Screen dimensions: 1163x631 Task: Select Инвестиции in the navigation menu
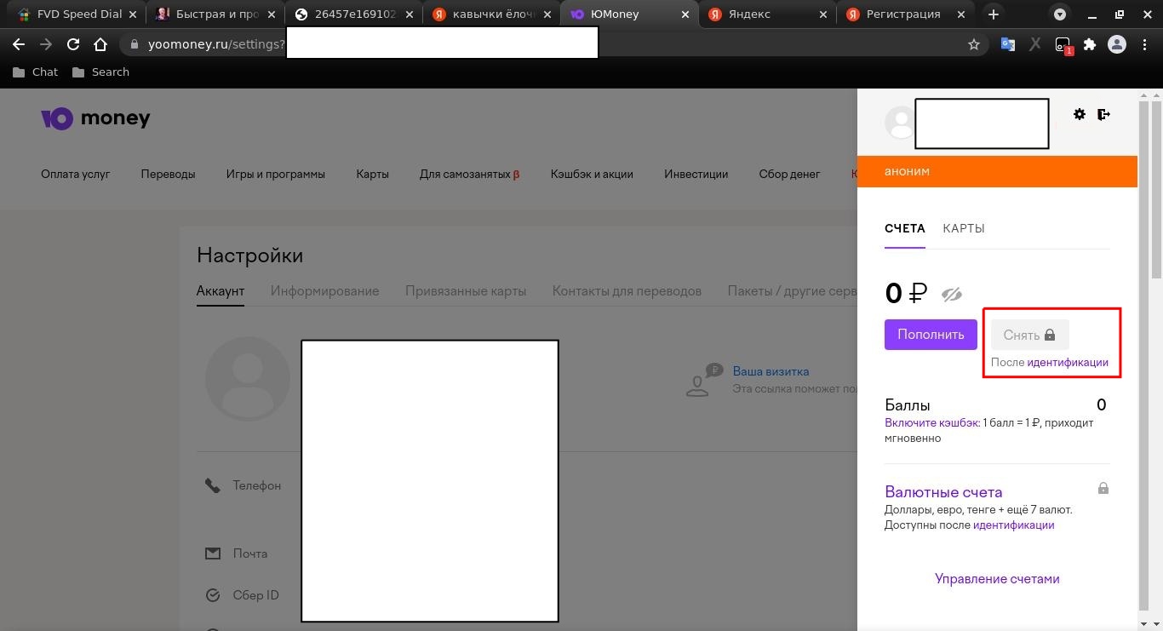[696, 174]
